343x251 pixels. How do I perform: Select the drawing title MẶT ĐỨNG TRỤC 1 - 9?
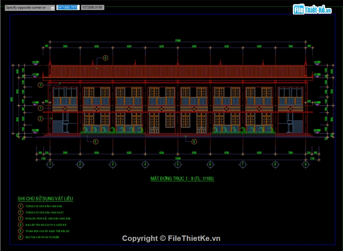pyautogui.click(x=182, y=179)
